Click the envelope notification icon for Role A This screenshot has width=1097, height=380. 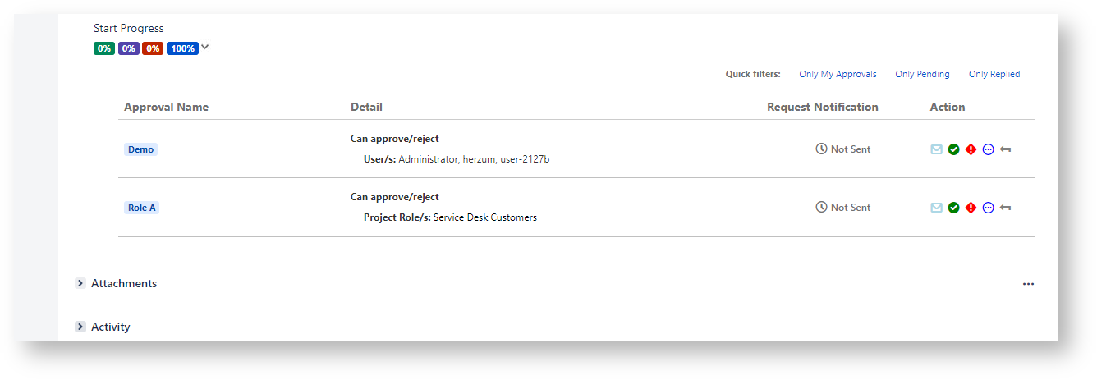click(936, 208)
